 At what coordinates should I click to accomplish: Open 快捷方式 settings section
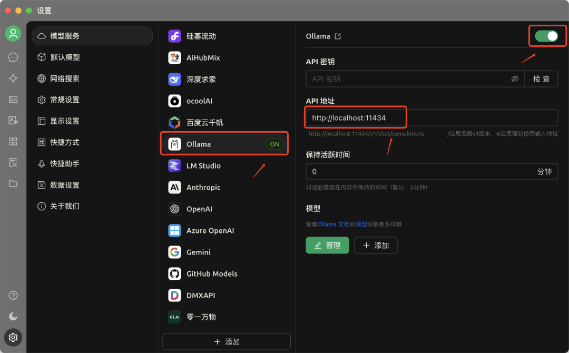(x=92, y=142)
